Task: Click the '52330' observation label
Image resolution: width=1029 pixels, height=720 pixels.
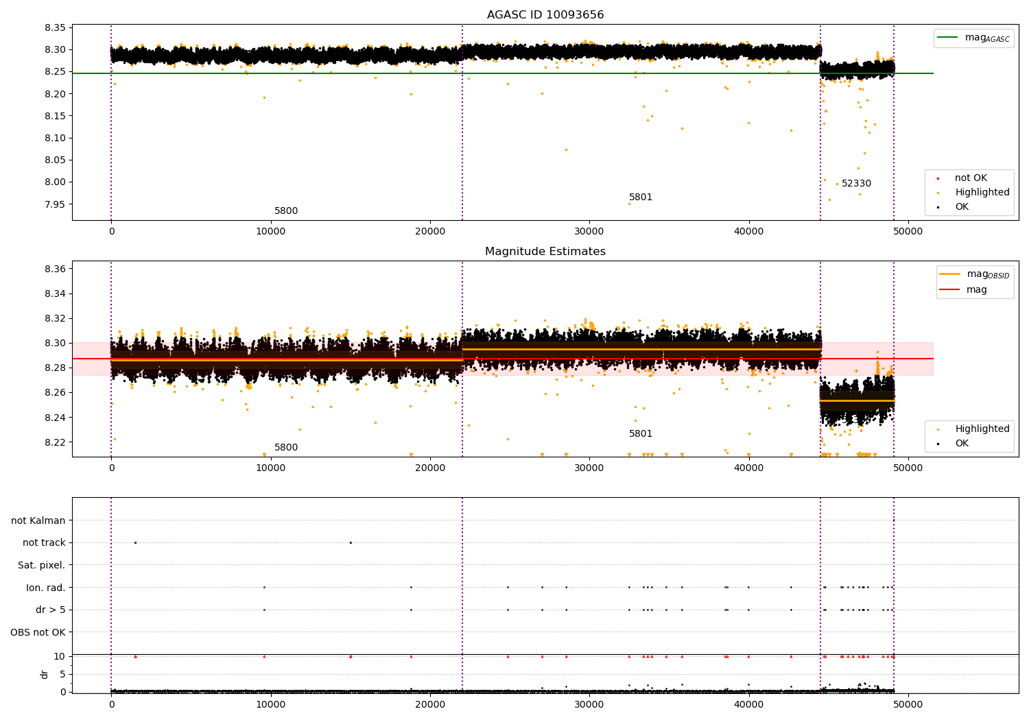Action: point(856,184)
